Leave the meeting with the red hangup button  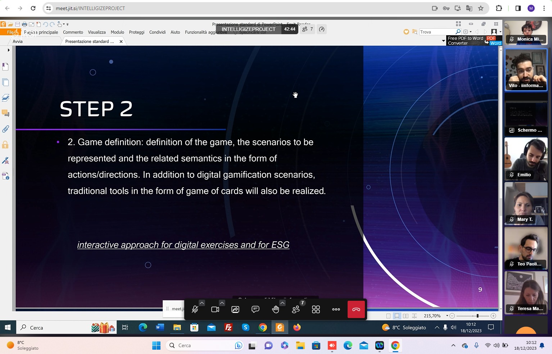click(x=356, y=309)
